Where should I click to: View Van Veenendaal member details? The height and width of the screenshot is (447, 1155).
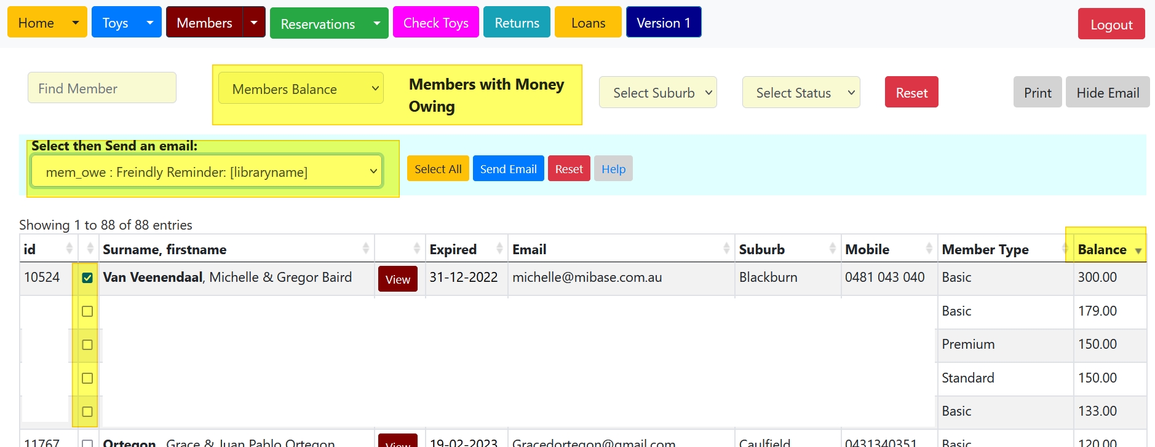coord(397,279)
